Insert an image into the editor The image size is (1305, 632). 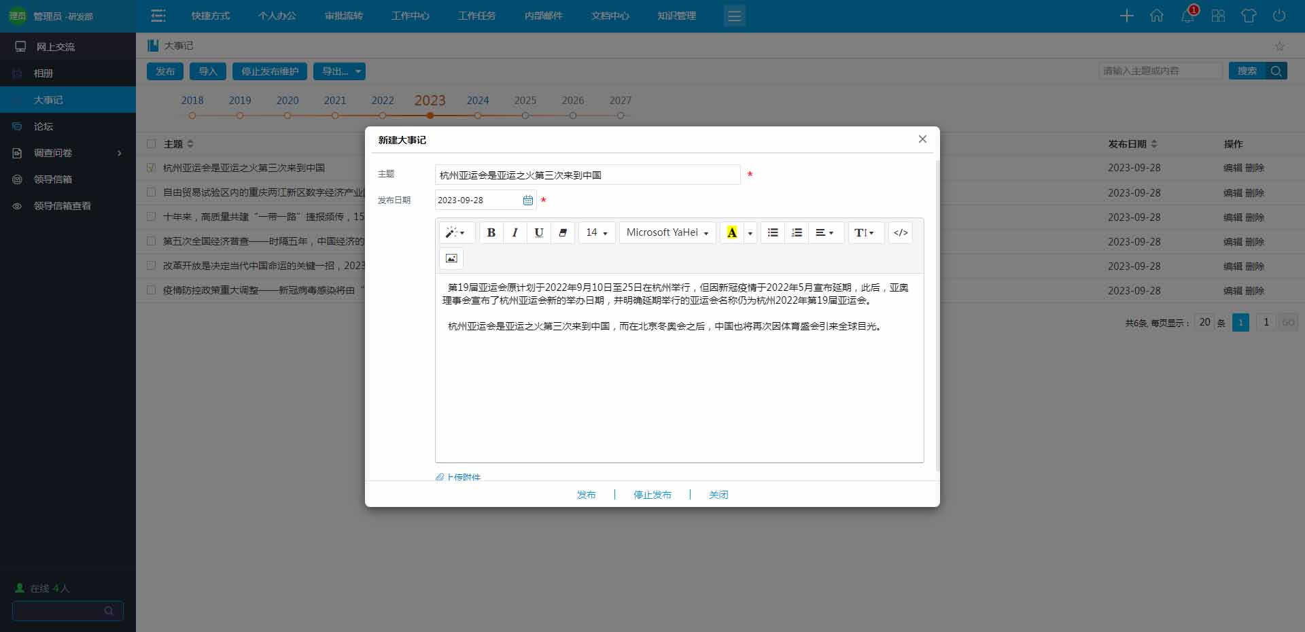click(x=451, y=258)
